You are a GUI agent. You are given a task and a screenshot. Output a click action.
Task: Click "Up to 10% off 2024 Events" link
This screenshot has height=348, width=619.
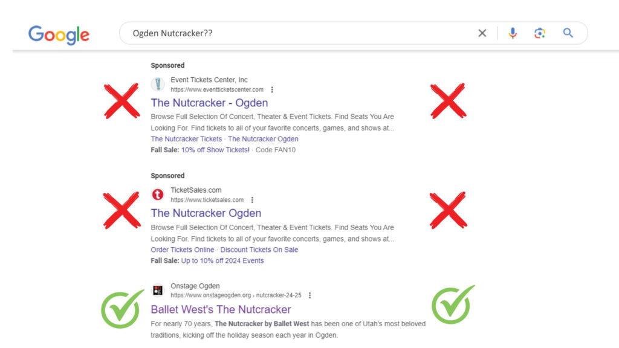(222, 261)
